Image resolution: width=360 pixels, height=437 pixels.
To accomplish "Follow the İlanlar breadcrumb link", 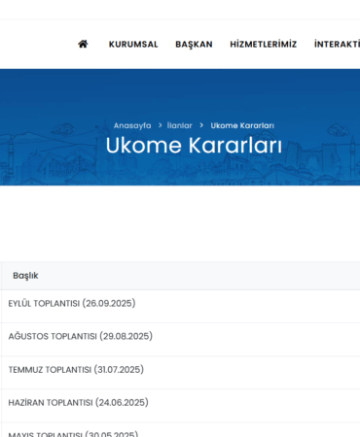I will point(179,125).
